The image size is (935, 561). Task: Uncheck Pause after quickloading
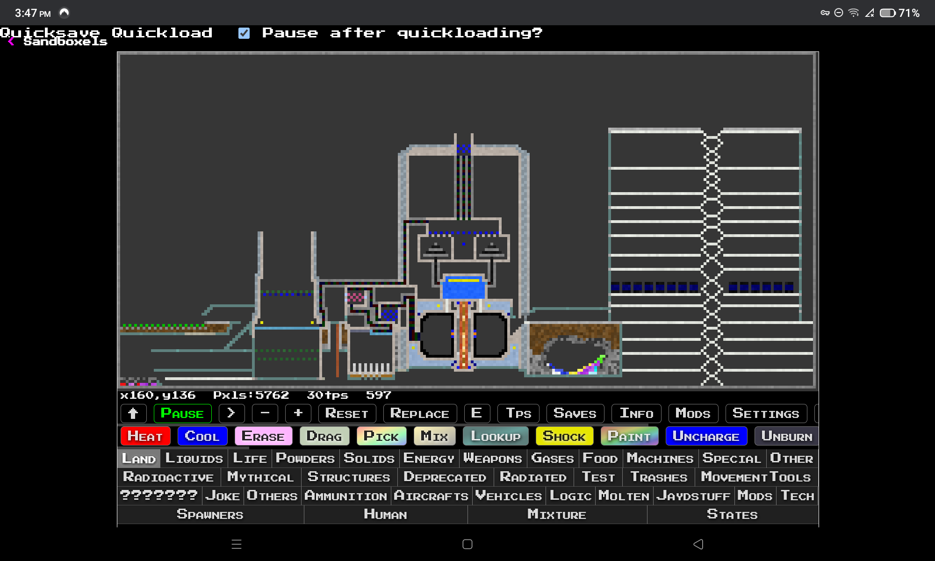tap(243, 33)
